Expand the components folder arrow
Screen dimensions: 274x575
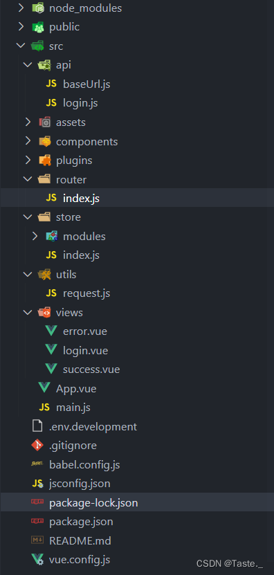pos(28,141)
